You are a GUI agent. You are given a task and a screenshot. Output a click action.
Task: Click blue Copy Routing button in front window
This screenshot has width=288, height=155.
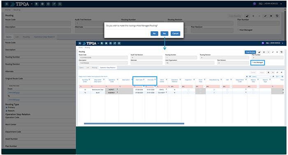(250, 52)
